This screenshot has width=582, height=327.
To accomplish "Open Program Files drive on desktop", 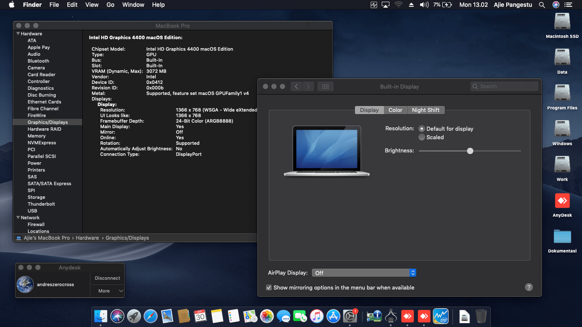I will [x=562, y=94].
